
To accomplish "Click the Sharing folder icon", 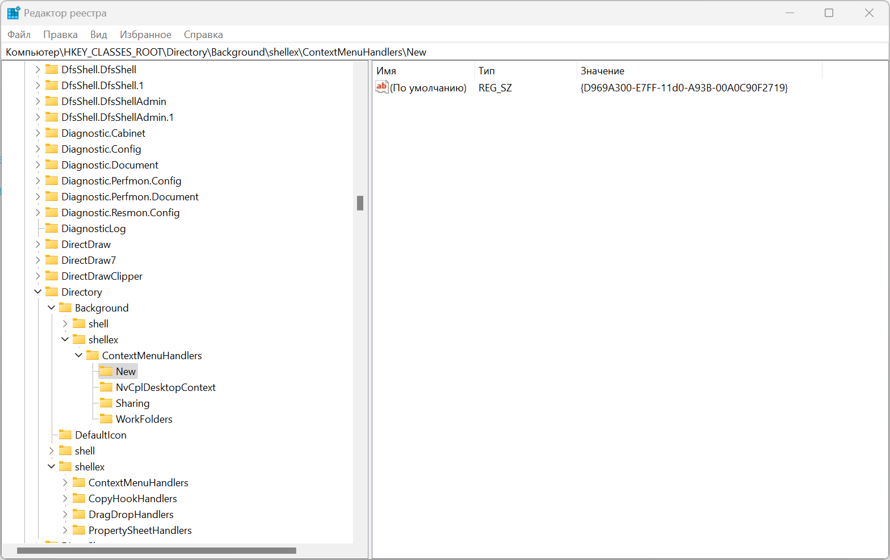I will [x=106, y=403].
